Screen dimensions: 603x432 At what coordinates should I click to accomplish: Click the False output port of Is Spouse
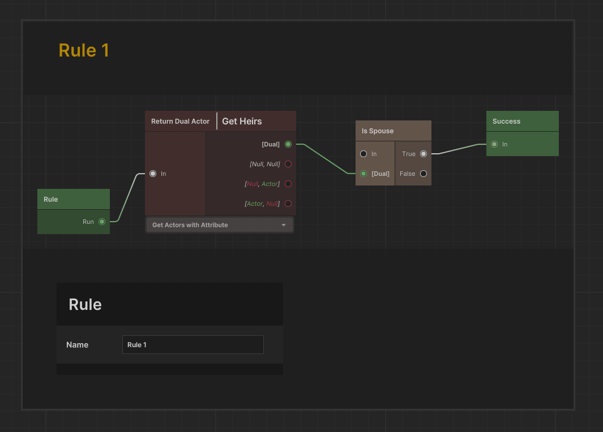pyautogui.click(x=424, y=174)
